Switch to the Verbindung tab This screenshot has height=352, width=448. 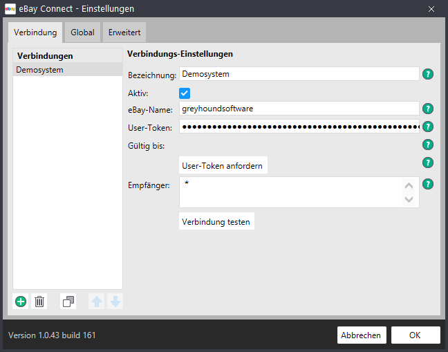click(x=35, y=33)
